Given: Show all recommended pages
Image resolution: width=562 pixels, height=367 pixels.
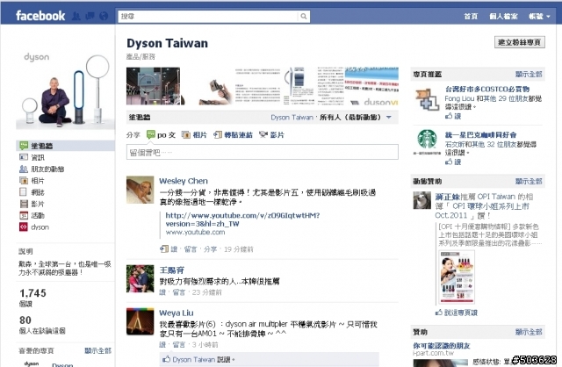Looking at the screenshot, I should (x=529, y=74).
